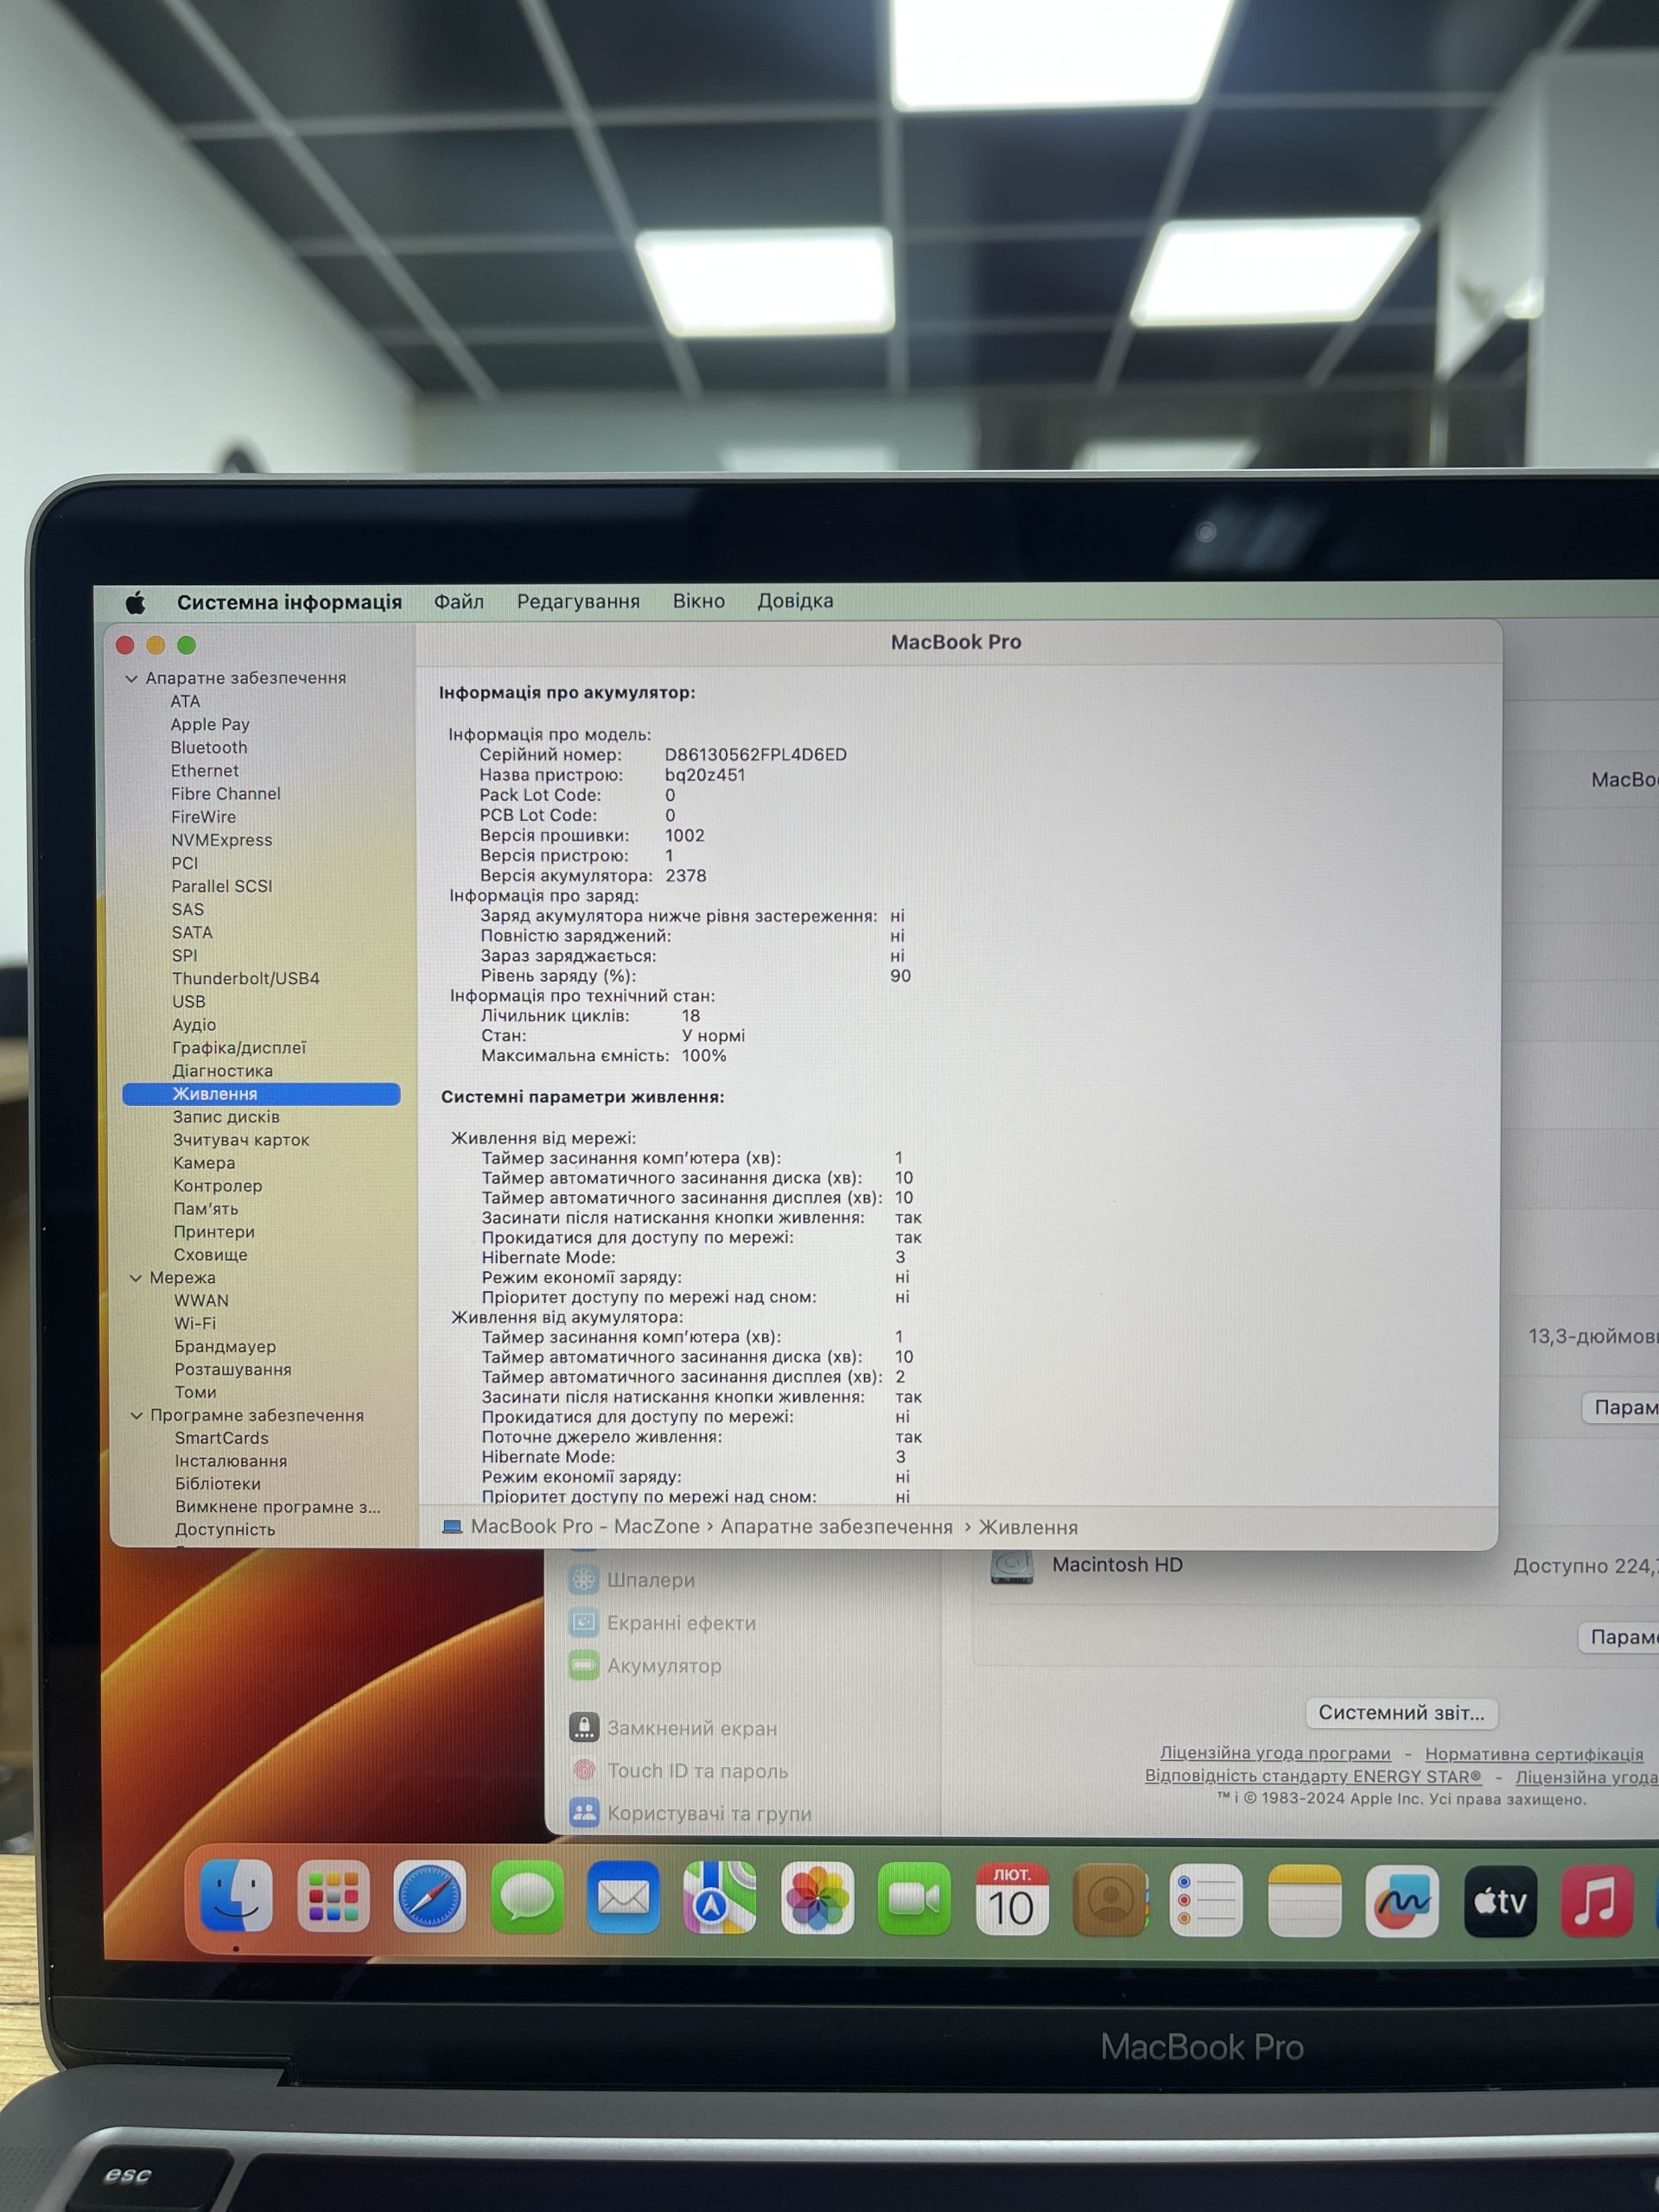Image resolution: width=1659 pixels, height=2212 pixels.
Task: Open Mail app in the Dock
Action: 623,1897
